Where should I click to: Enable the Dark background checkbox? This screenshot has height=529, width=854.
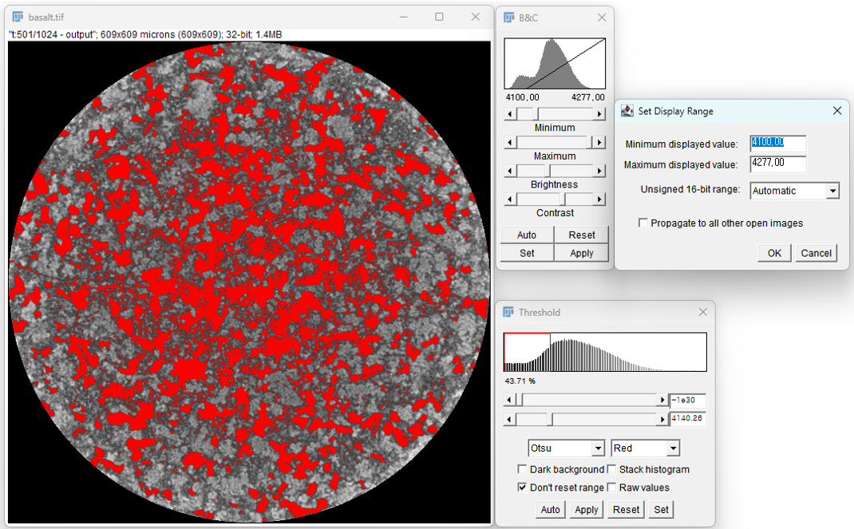pos(523,469)
